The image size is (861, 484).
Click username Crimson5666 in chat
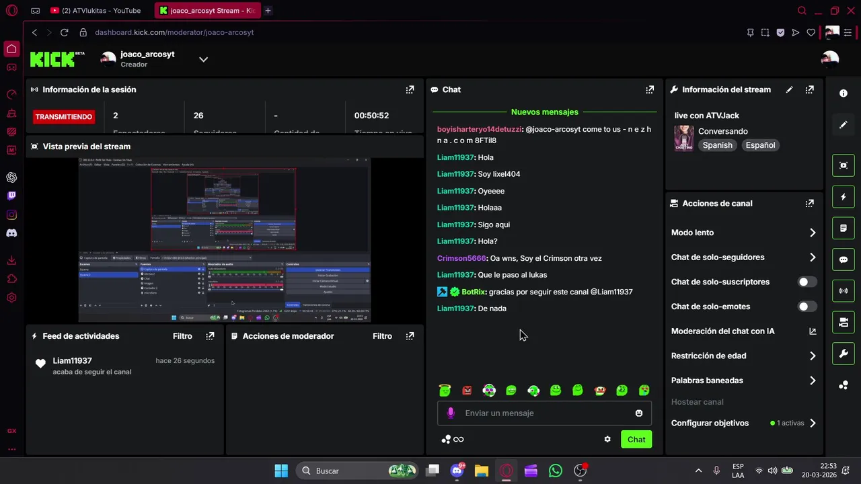click(461, 258)
